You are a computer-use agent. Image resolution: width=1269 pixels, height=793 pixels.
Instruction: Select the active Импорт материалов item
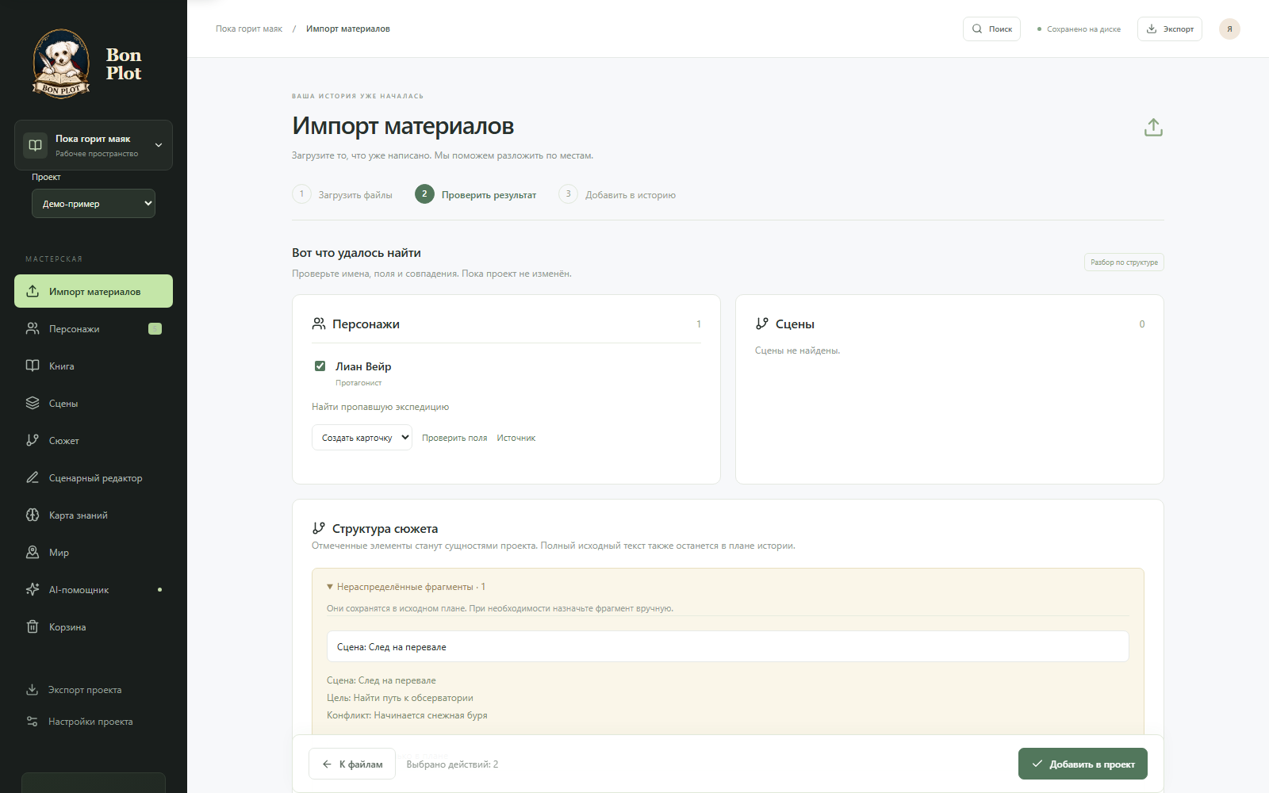(x=94, y=291)
